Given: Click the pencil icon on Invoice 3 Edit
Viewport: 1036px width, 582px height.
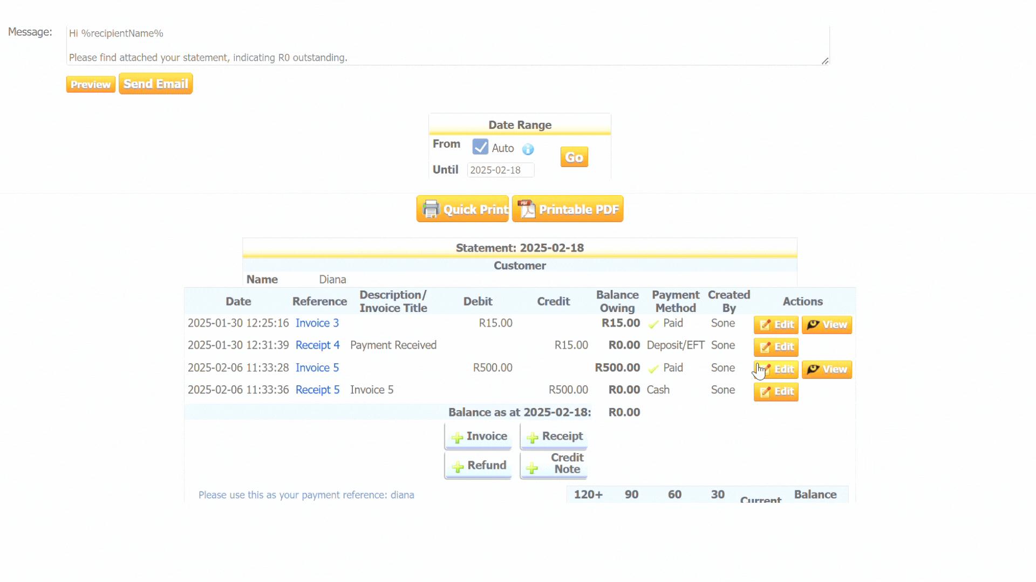Looking at the screenshot, I should point(765,325).
